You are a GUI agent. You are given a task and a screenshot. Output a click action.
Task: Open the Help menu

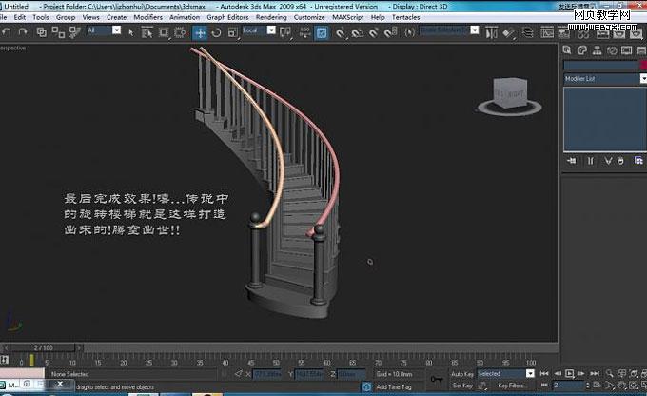click(x=378, y=17)
